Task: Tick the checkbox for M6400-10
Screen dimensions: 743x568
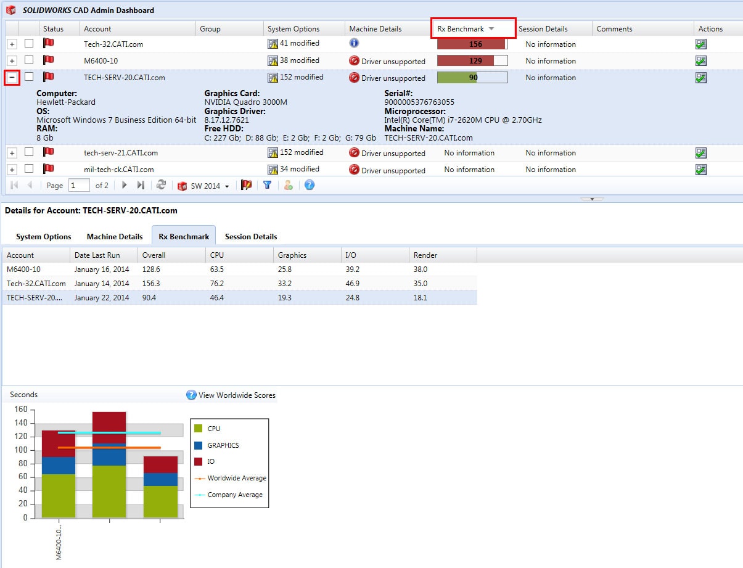Action: [x=29, y=60]
